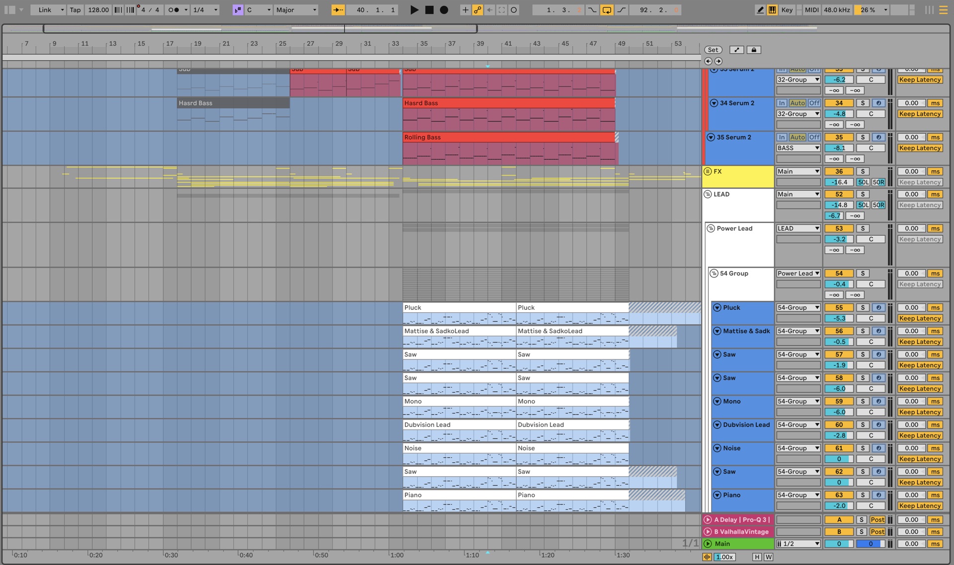Toggle the Automation Arm icon
Image resolution: width=954 pixels, height=565 pixels.
tap(477, 10)
